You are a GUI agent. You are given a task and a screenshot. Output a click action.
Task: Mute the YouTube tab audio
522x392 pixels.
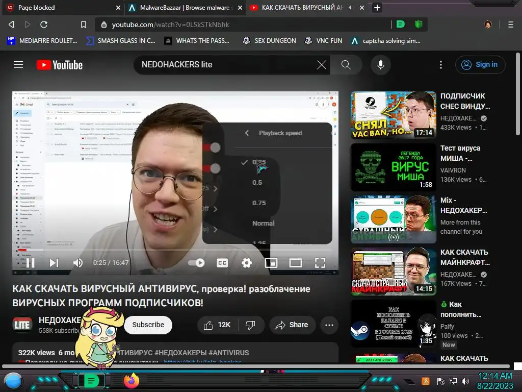pos(351,7)
